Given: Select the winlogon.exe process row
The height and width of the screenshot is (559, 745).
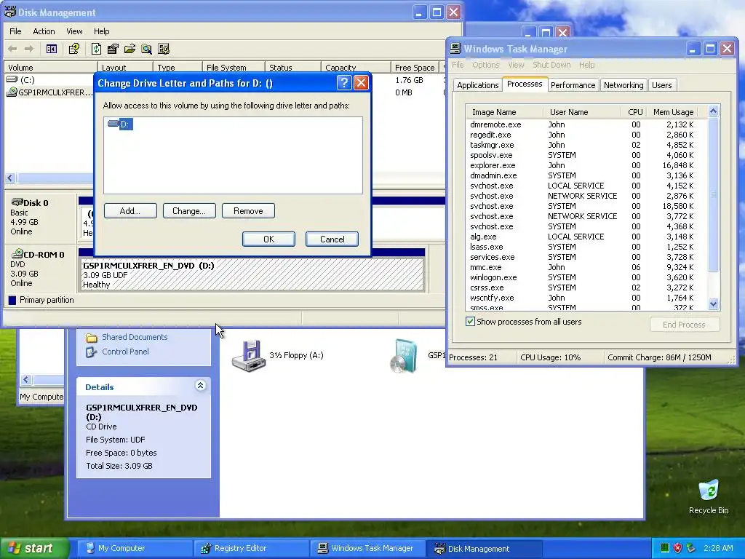Looking at the screenshot, I should pyautogui.click(x=586, y=277).
